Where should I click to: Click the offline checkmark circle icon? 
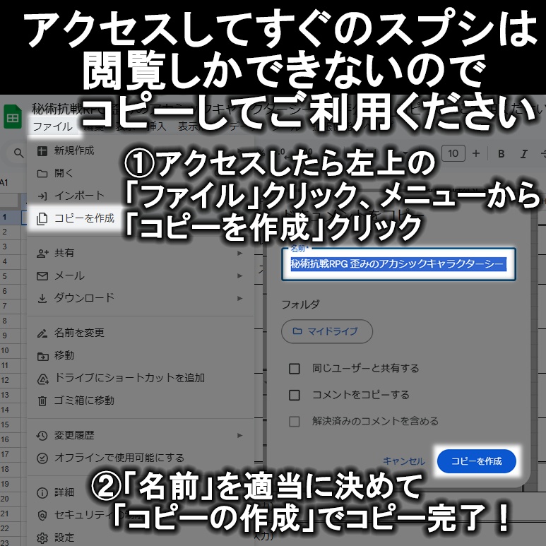[x=42, y=458]
